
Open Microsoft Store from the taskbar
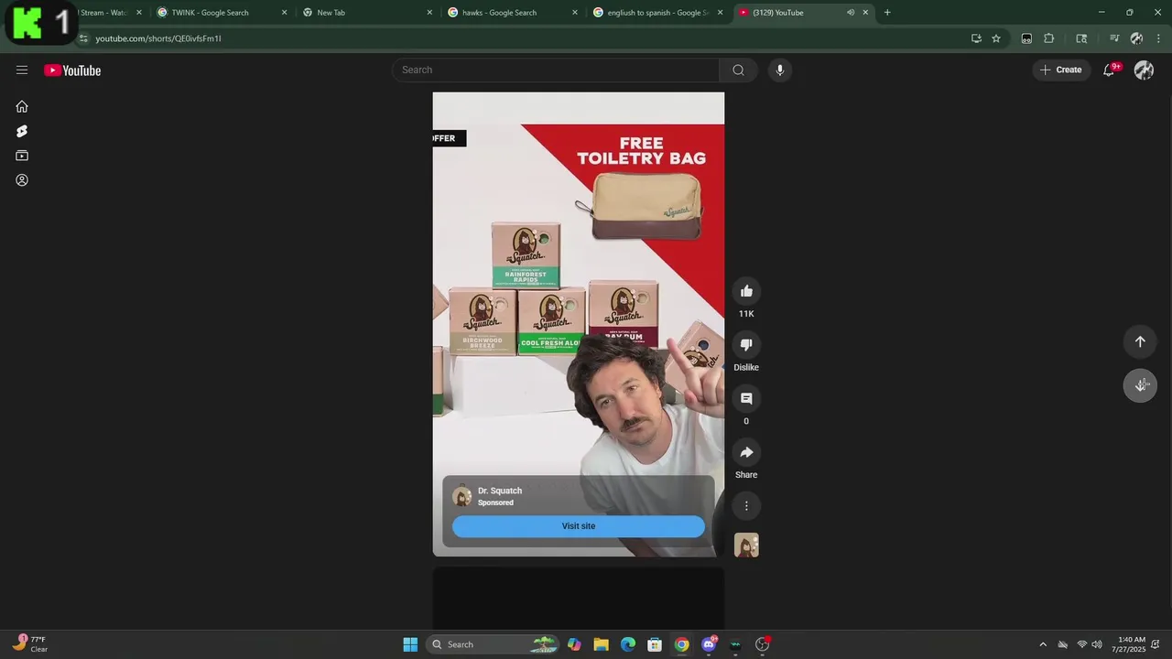(x=655, y=644)
